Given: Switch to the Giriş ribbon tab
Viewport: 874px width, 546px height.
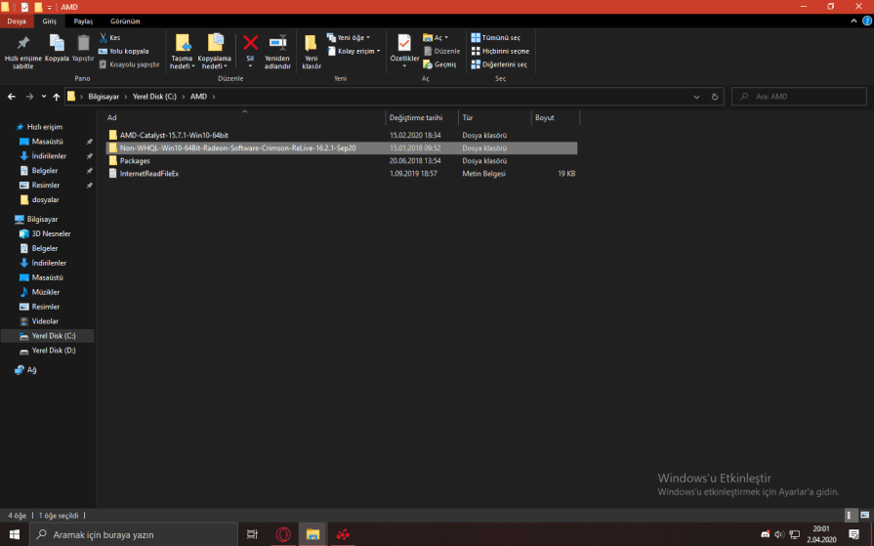Looking at the screenshot, I should click(49, 21).
